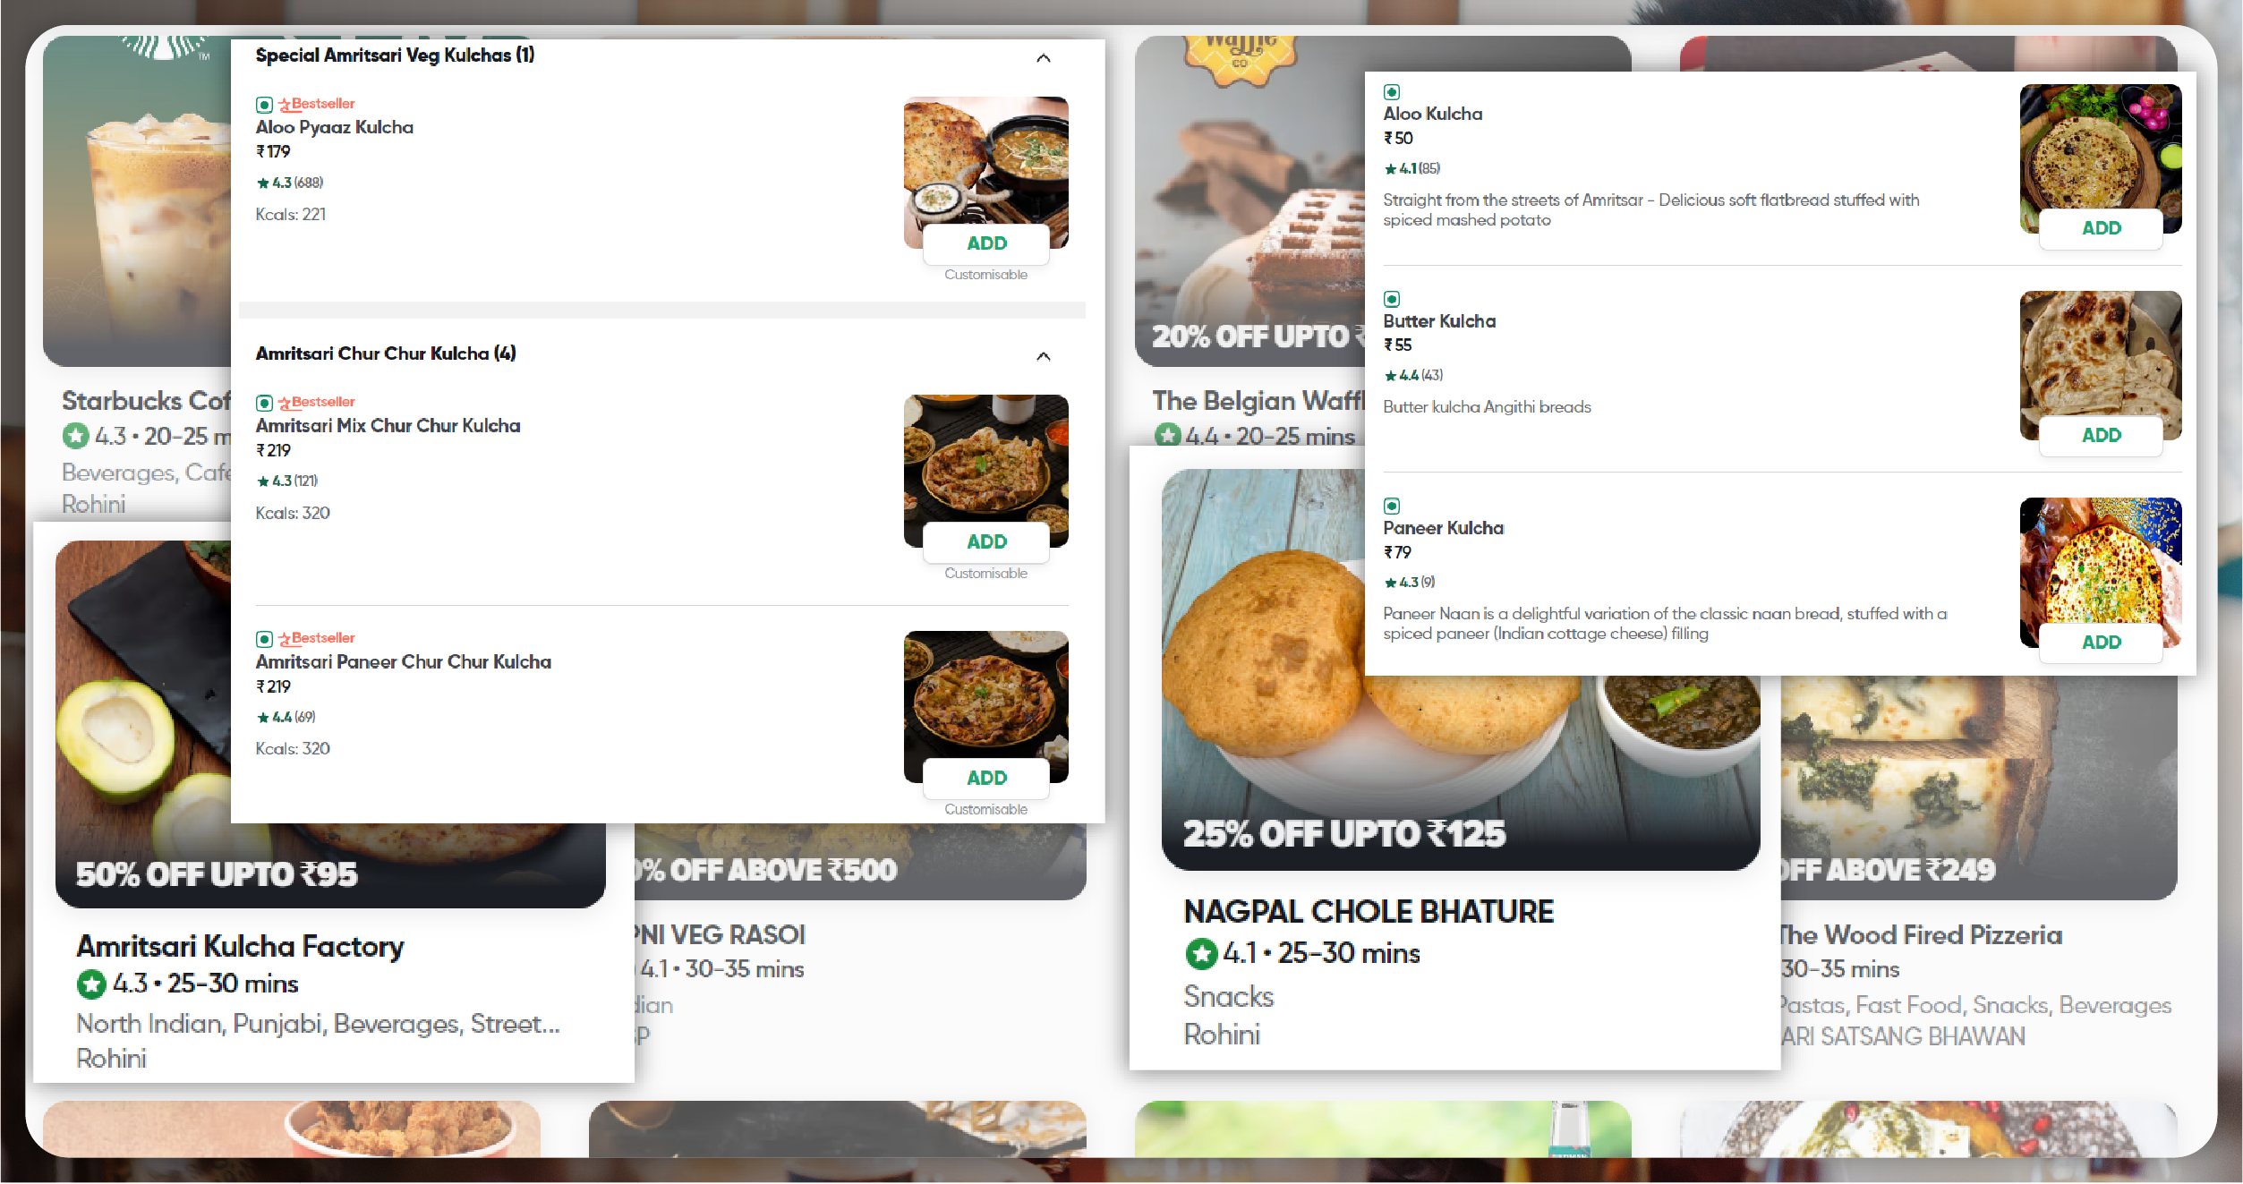Select Amritsari Mix Chur Chur Kulcha customisable option

[x=986, y=573]
